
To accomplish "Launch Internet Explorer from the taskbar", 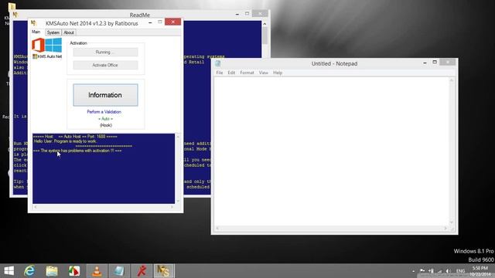I will (x=29, y=271).
